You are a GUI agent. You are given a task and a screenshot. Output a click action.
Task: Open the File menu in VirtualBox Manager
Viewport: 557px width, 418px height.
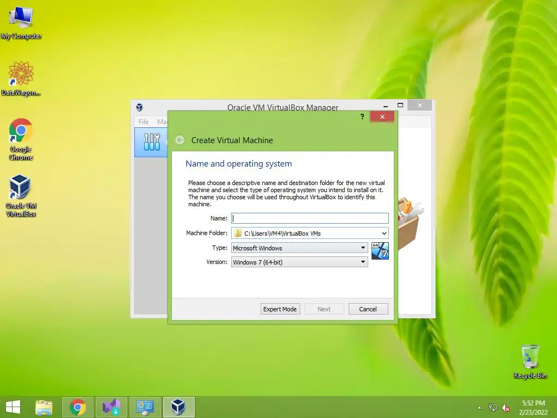click(144, 121)
